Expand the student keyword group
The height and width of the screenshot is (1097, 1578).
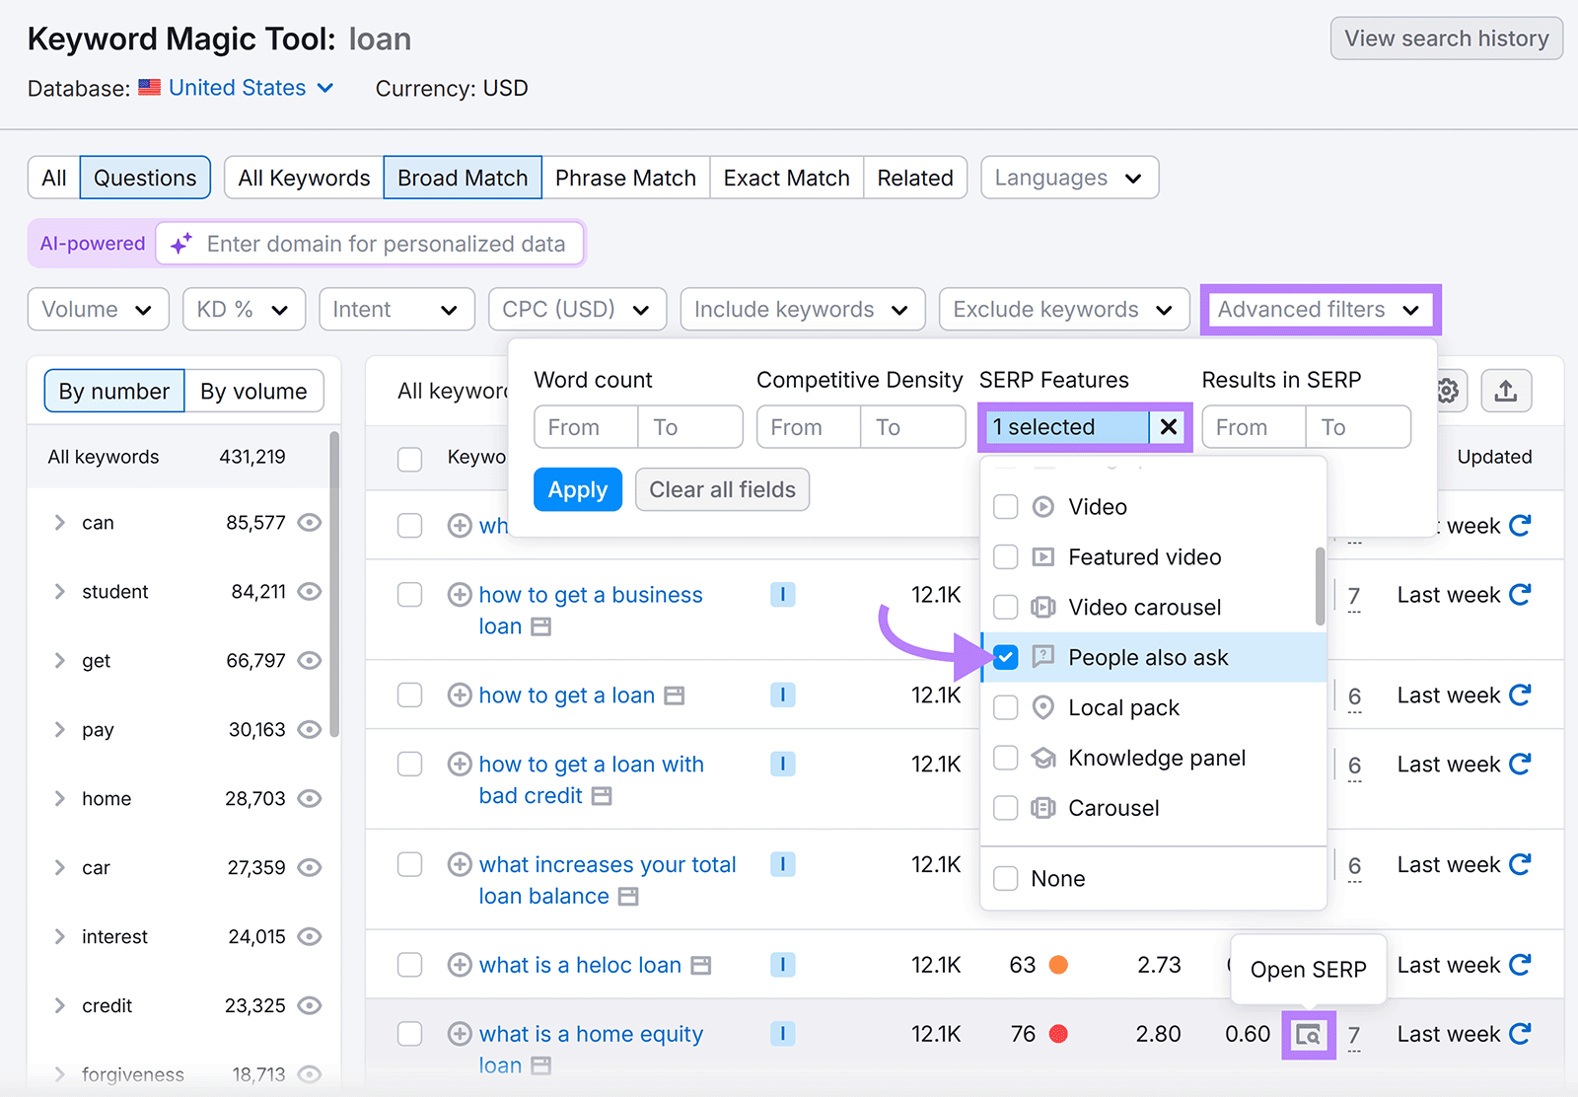click(59, 591)
